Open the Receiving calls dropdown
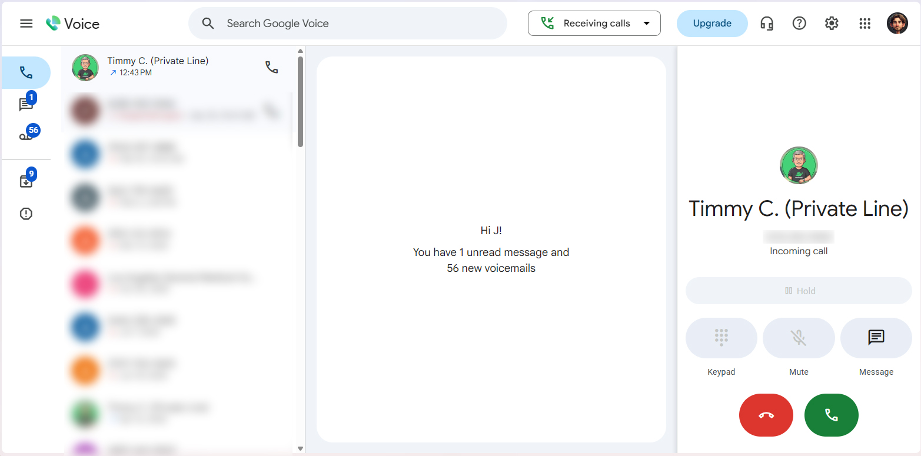 tap(594, 24)
